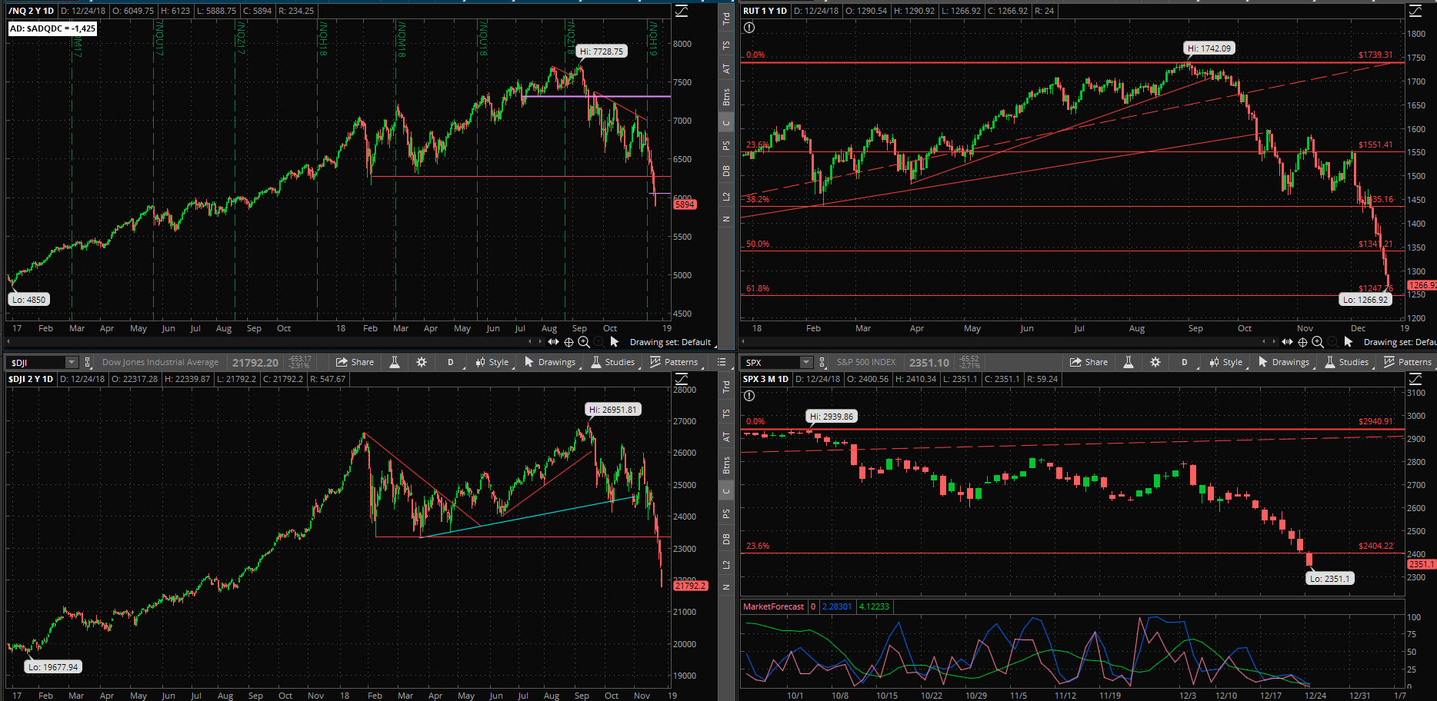Image resolution: width=1437 pixels, height=701 pixels.
Task: Toggle the L2 side panel on $DJI chart
Action: pos(725,565)
